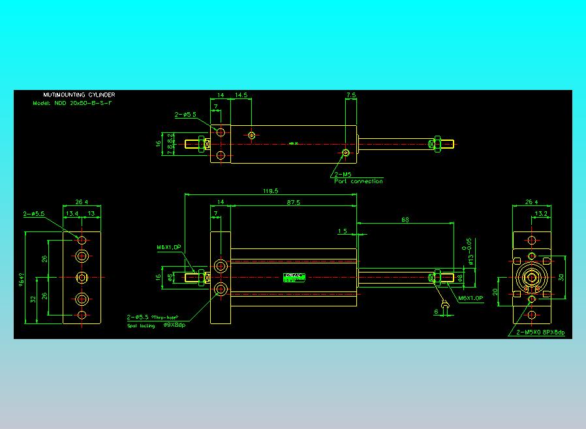Click the "96.4?" overall height dimension

pos(22,280)
